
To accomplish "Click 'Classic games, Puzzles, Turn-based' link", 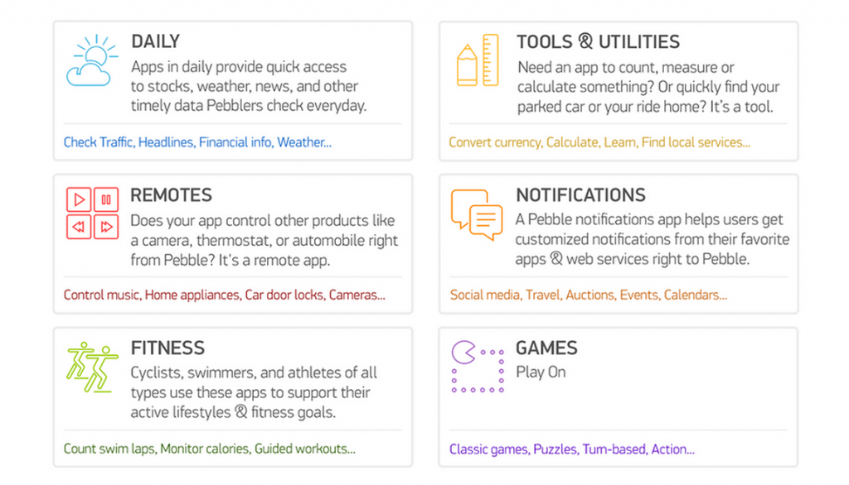I will point(547,449).
